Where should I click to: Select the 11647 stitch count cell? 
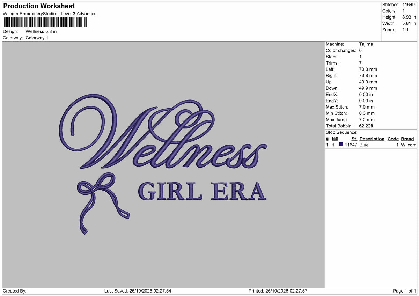pos(351,145)
